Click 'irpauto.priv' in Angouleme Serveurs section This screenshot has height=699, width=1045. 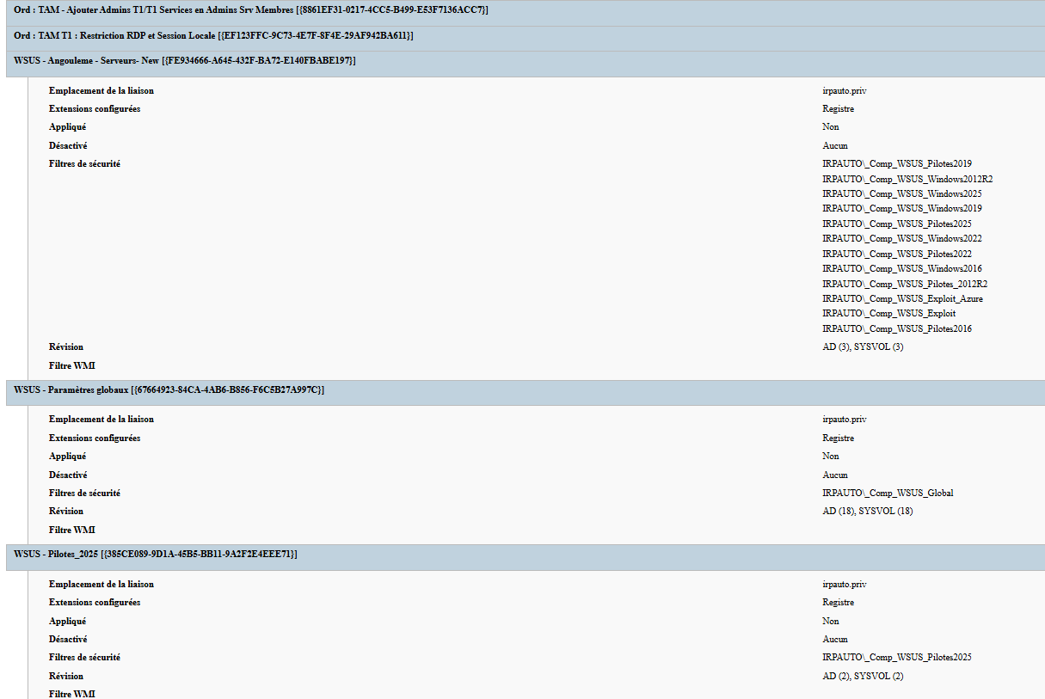point(844,90)
